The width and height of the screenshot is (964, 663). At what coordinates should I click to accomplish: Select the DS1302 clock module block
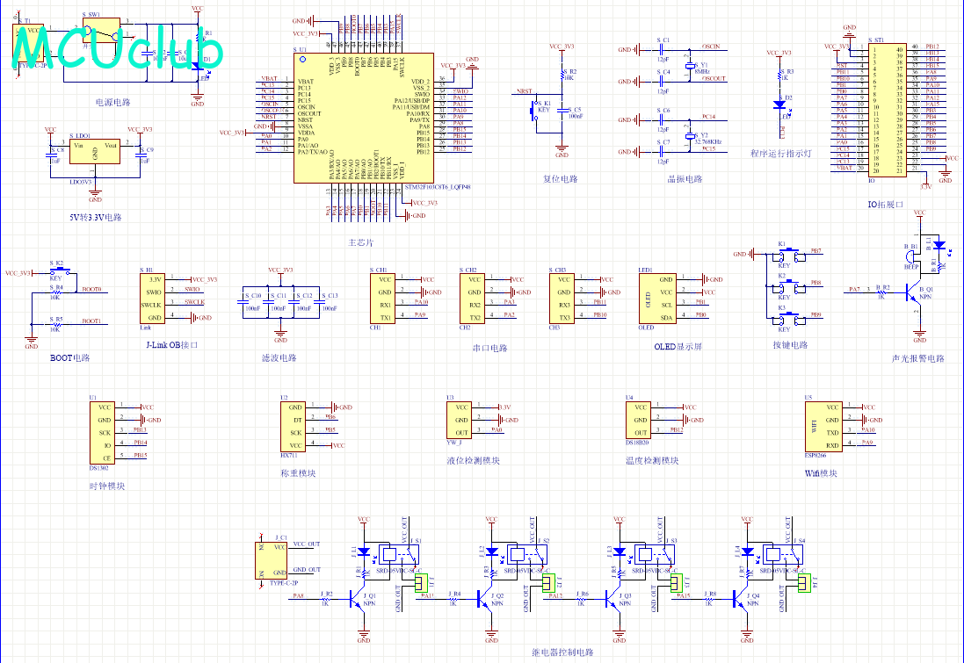102,433
